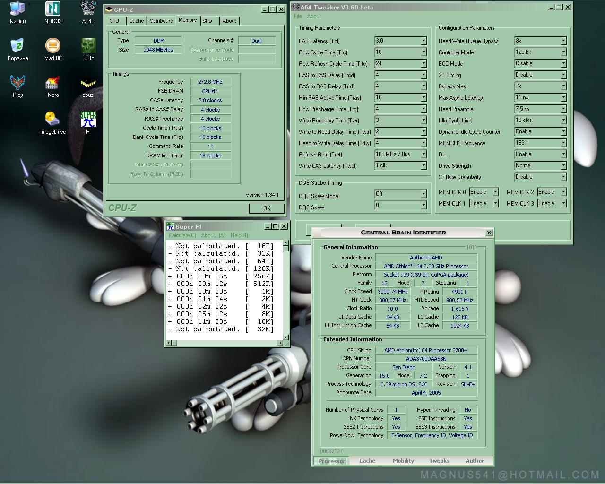Open the Read Write Queue Bypass dropdown
The image size is (605, 484).
[x=563, y=41]
